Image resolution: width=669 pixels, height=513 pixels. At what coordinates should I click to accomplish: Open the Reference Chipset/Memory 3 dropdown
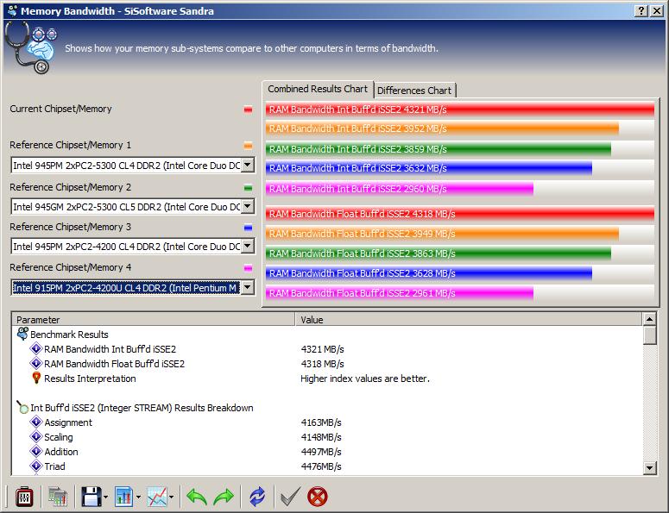coord(248,246)
